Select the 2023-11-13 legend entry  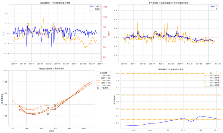[103, 76]
